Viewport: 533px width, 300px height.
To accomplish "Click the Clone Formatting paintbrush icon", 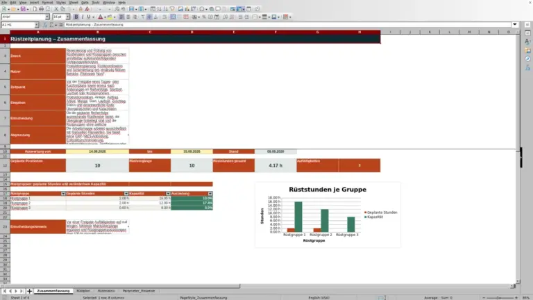I will pos(81,9).
